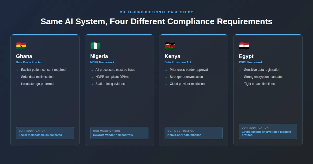Image resolution: width=313 pixels, height=164 pixels.
Task: Click the NDPR Framework subtitle
Action: tap(102, 62)
